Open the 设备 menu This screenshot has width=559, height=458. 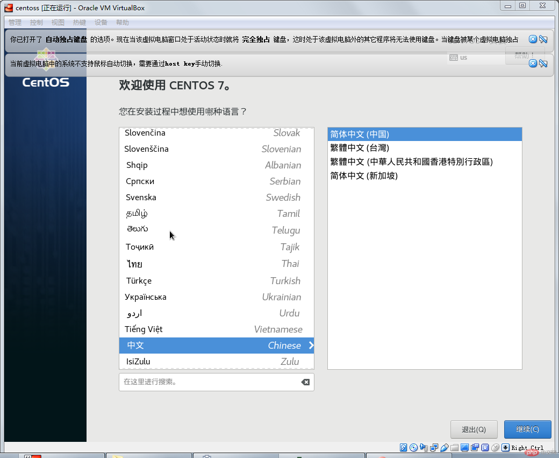pos(101,23)
